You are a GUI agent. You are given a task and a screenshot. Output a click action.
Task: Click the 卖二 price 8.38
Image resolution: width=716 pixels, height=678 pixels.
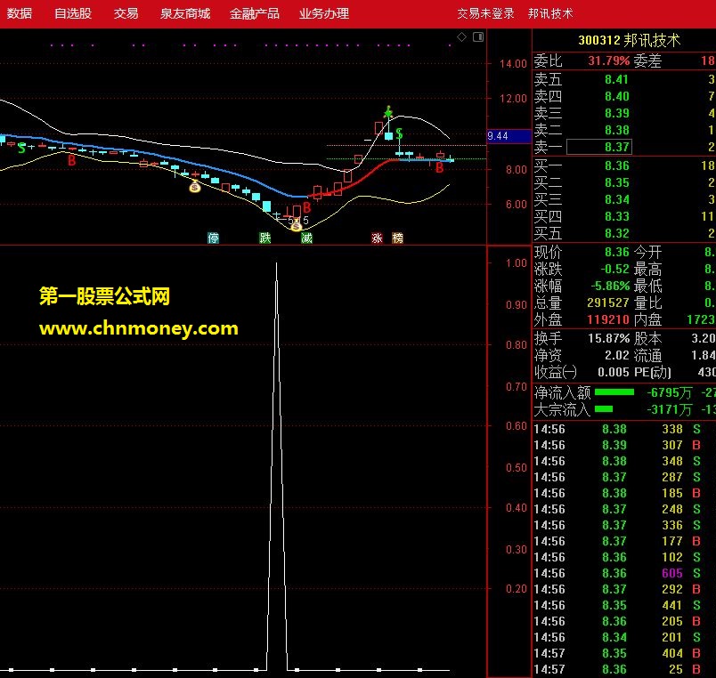pos(616,130)
